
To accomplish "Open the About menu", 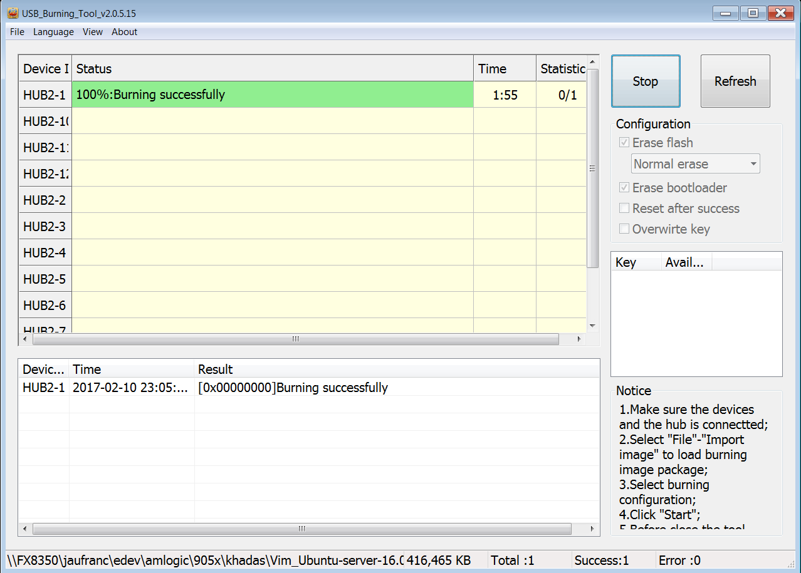I will point(124,32).
